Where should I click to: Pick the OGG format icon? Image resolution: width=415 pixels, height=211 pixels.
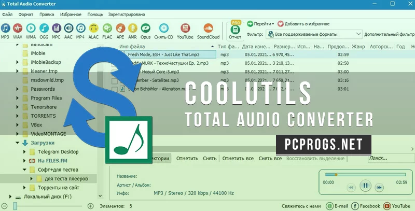pyautogui.click(x=44, y=31)
